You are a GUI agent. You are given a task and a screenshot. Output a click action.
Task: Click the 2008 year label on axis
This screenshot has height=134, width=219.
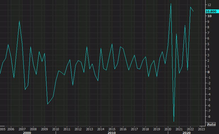tap(33, 129)
